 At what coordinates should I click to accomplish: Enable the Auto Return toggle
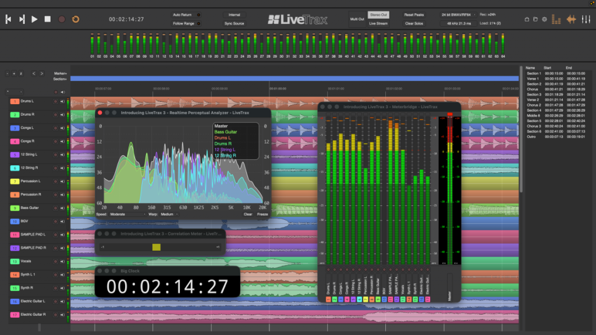[198, 15]
